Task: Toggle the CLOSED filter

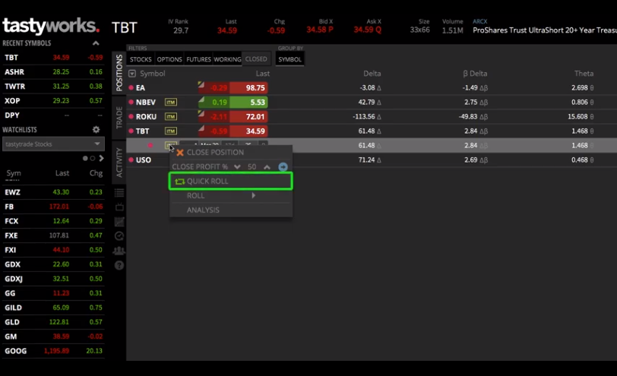Action: pyautogui.click(x=256, y=59)
